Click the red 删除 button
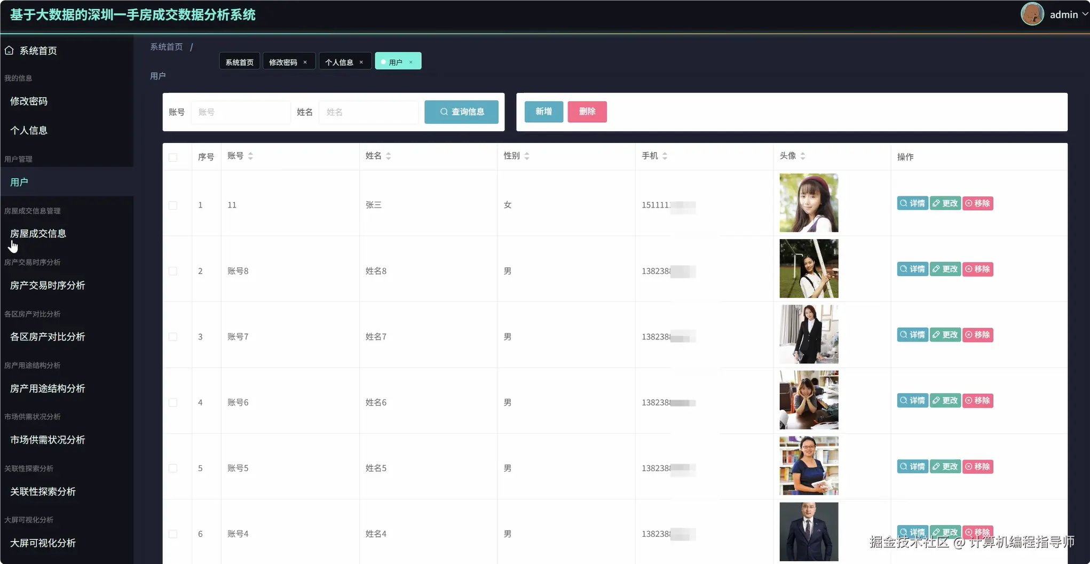The width and height of the screenshot is (1090, 564). click(587, 112)
